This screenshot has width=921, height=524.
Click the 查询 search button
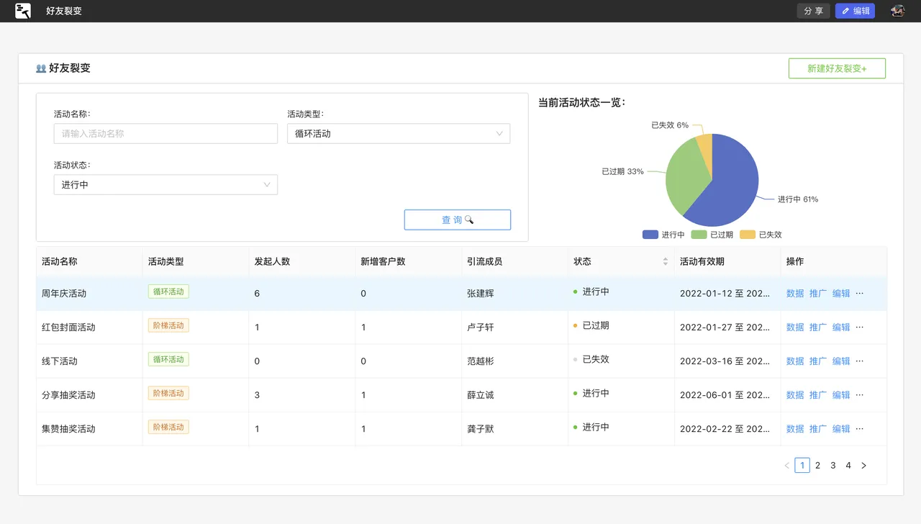pyautogui.click(x=458, y=220)
